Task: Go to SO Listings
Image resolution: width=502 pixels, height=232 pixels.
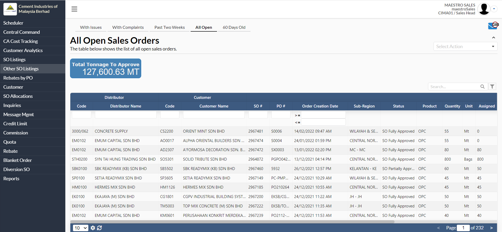Action: 33,60
